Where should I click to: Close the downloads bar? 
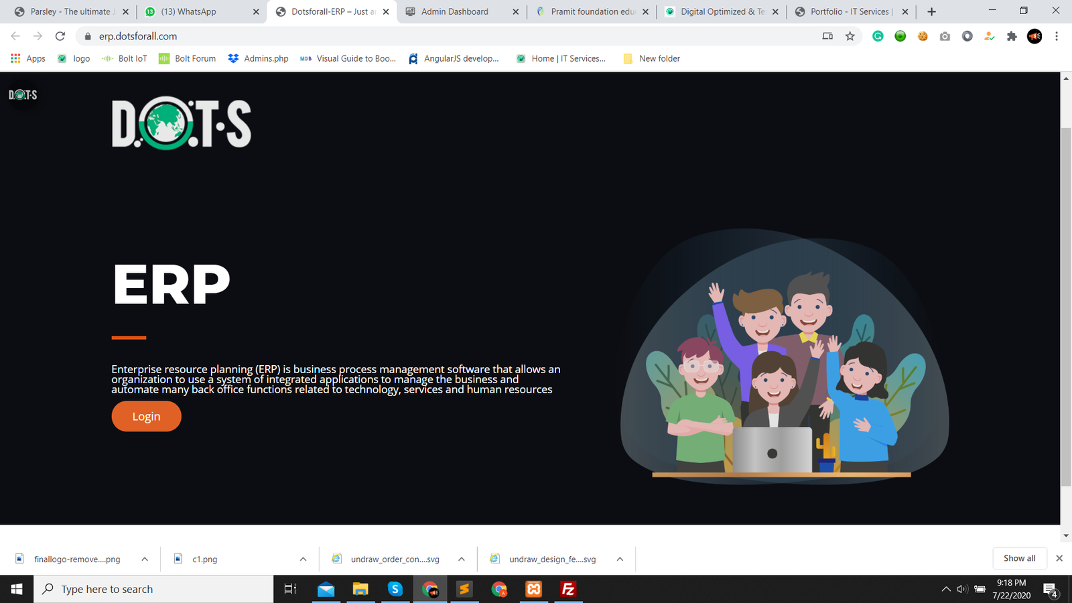tap(1059, 558)
